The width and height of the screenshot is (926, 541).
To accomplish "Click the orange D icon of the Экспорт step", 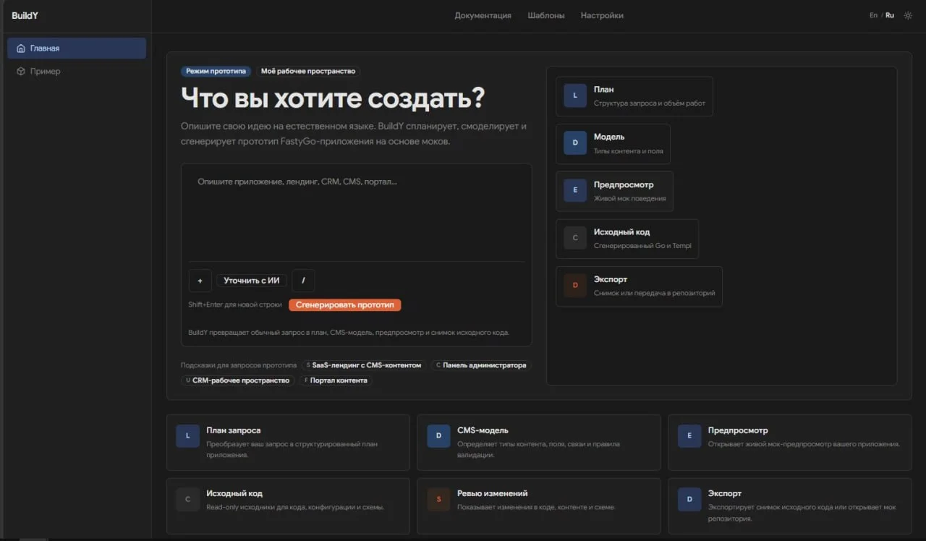I will (x=575, y=286).
